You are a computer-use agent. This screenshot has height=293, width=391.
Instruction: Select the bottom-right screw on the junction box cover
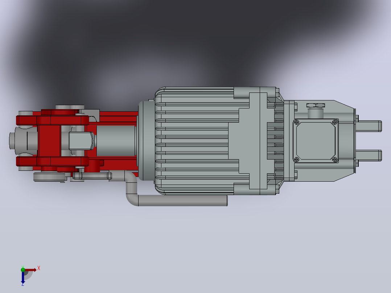335,159
